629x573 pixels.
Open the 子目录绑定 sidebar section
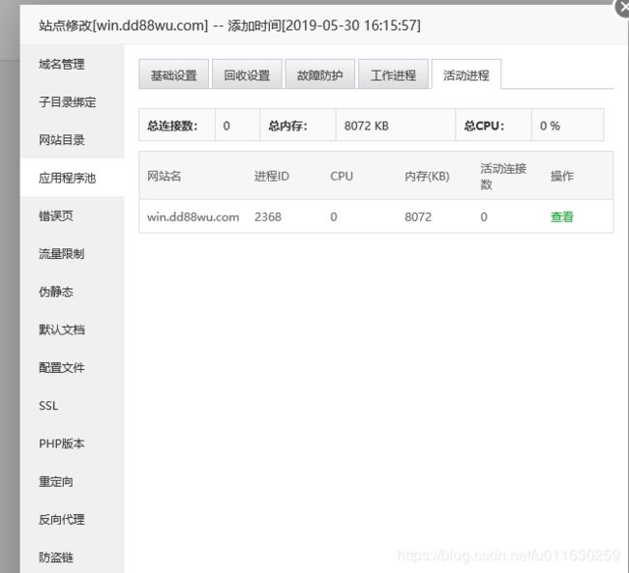67,101
